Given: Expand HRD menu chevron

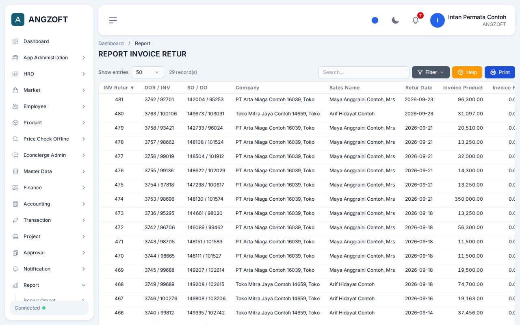Looking at the screenshot, I should pyautogui.click(x=84, y=74).
